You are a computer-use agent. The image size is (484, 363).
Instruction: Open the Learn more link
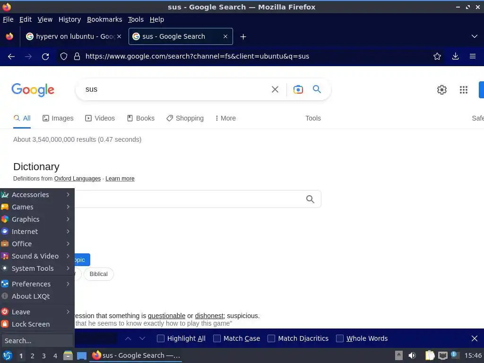click(120, 179)
